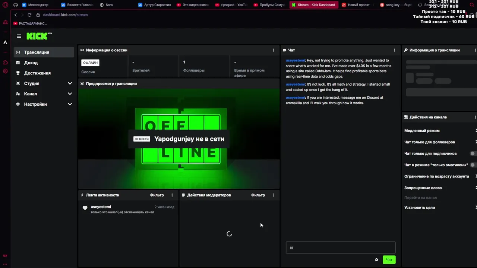Open moderator actions Фильтр dropdown

(x=258, y=195)
